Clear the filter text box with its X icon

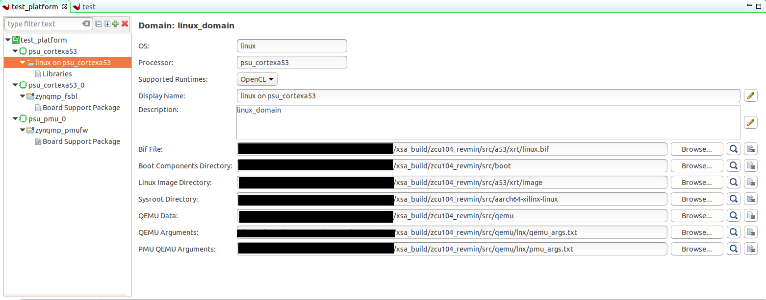(86, 24)
